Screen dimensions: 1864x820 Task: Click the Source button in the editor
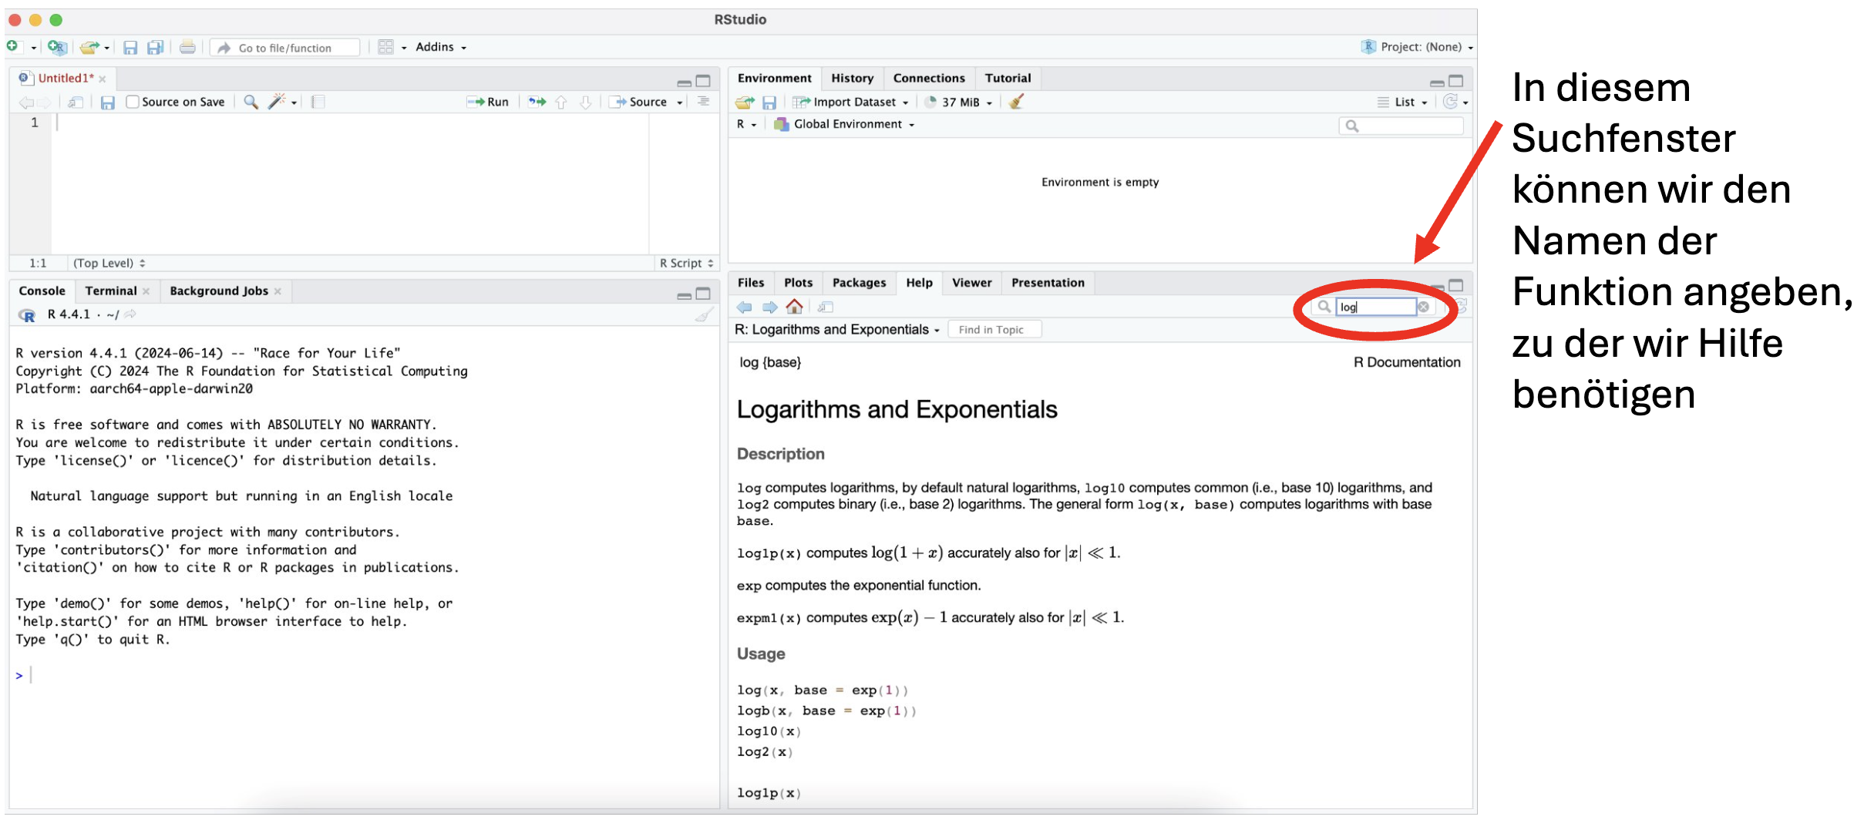tap(640, 102)
